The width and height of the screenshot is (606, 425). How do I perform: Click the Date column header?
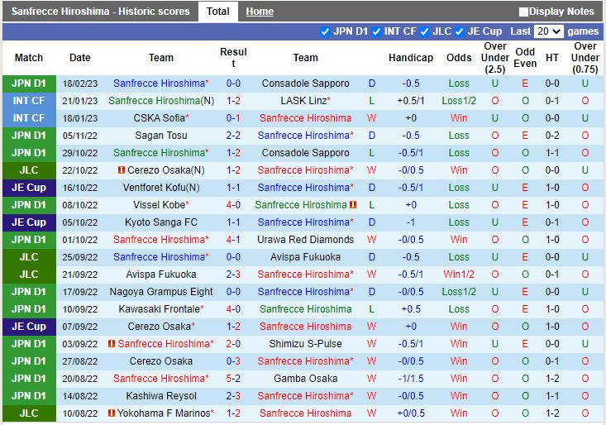coord(79,58)
